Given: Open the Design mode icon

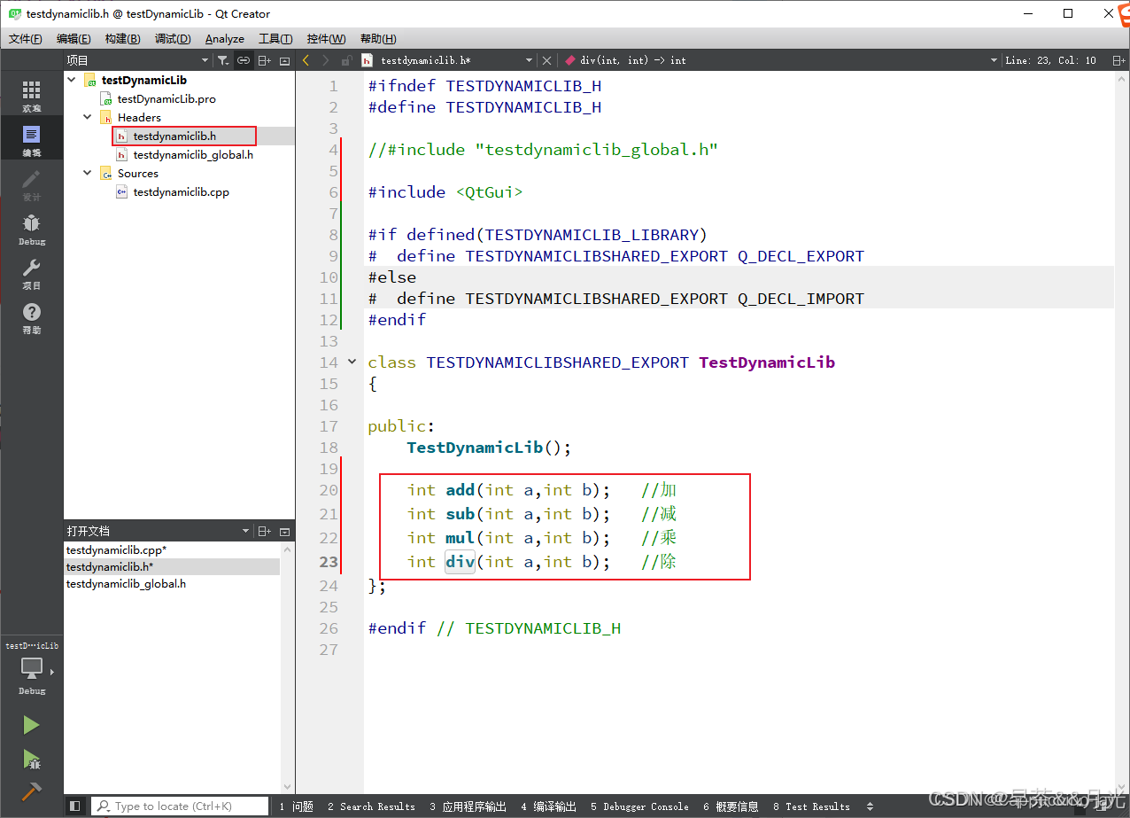Looking at the screenshot, I should (x=31, y=183).
